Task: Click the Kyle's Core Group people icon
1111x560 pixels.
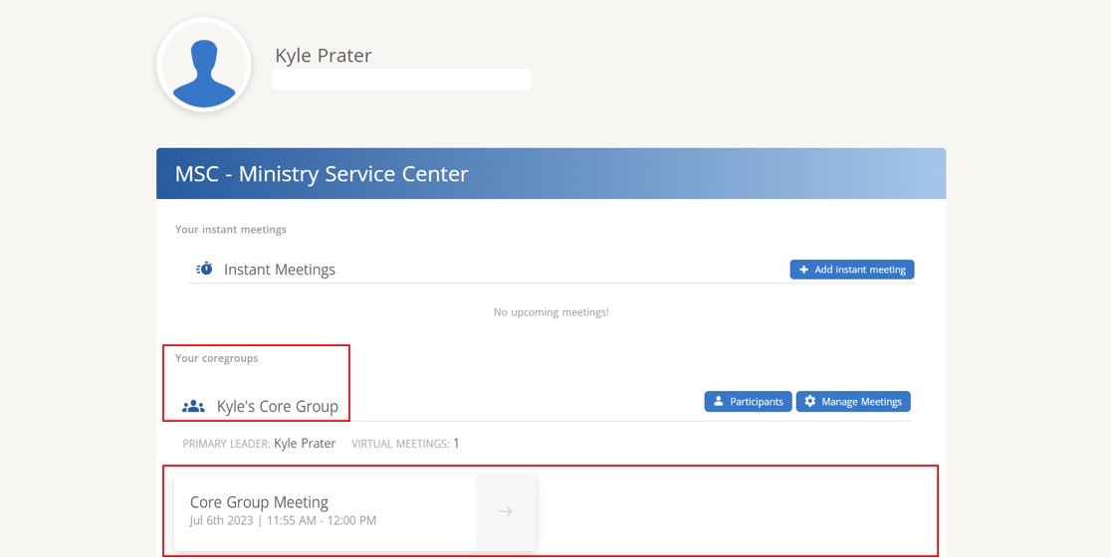Action: pyautogui.click(x=193, y=407)
